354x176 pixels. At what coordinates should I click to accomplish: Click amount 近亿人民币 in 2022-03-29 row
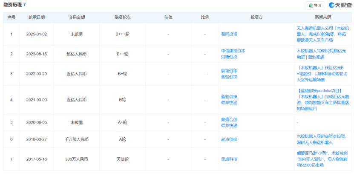tap(77, 74)
